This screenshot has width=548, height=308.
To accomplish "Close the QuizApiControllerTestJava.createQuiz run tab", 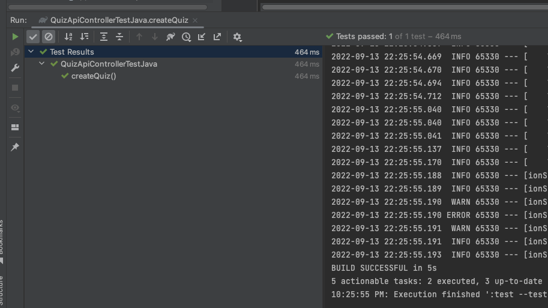I will [195, 20].
